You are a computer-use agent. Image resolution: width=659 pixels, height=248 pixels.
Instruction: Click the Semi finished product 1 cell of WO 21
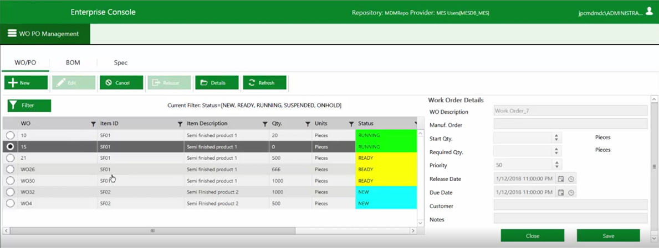point(227,158)
